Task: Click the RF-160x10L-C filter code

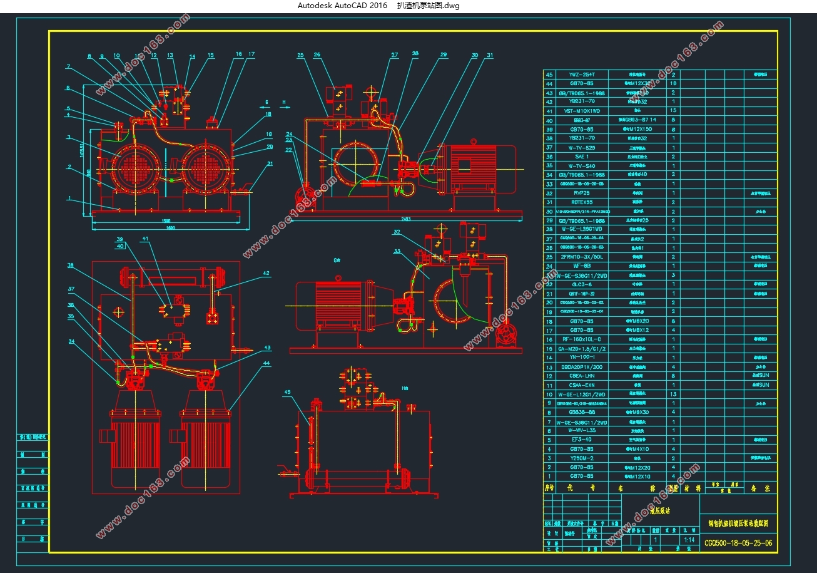Action: click(583, 339)
